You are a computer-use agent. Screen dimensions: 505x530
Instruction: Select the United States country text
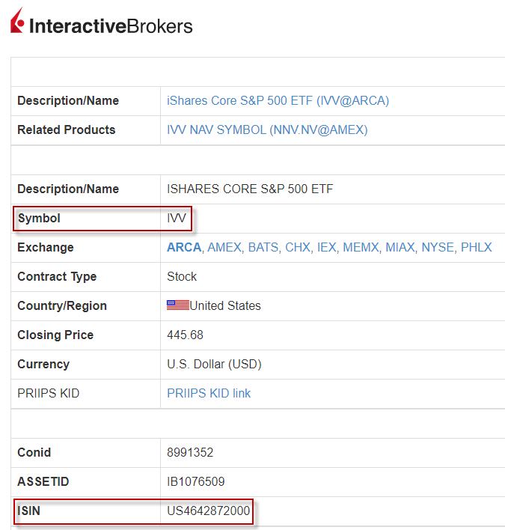tap(225, 306)
